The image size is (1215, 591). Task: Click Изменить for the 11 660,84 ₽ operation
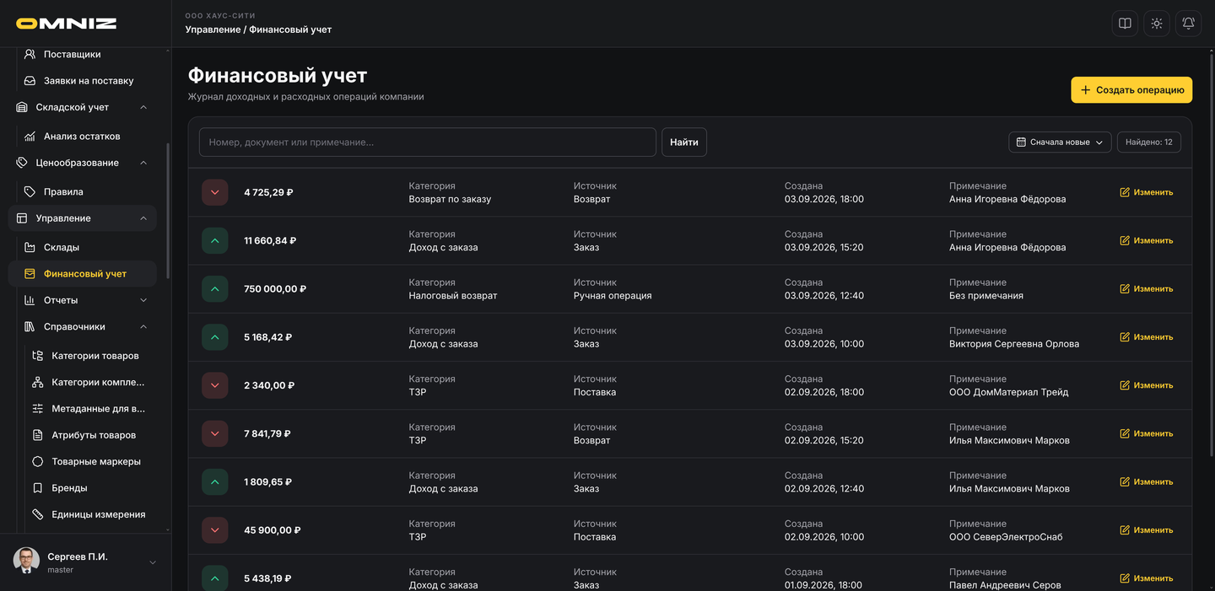click(1146, 240)
